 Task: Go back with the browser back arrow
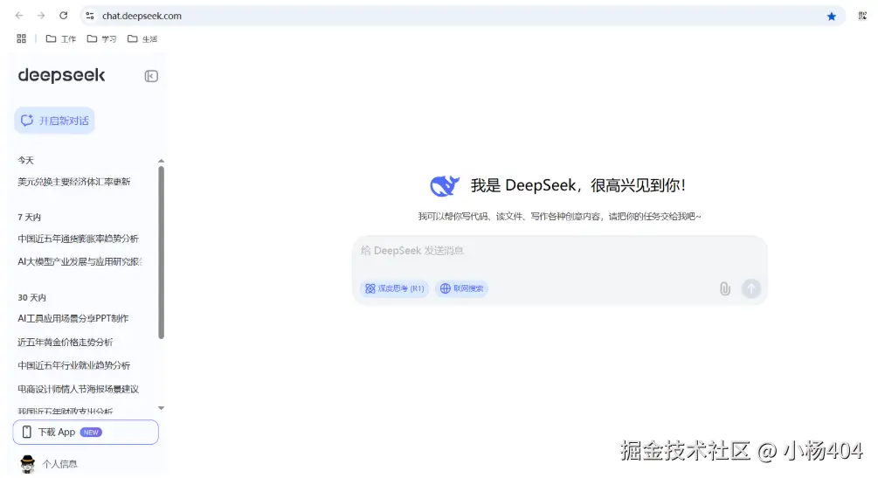click(19, 16)
